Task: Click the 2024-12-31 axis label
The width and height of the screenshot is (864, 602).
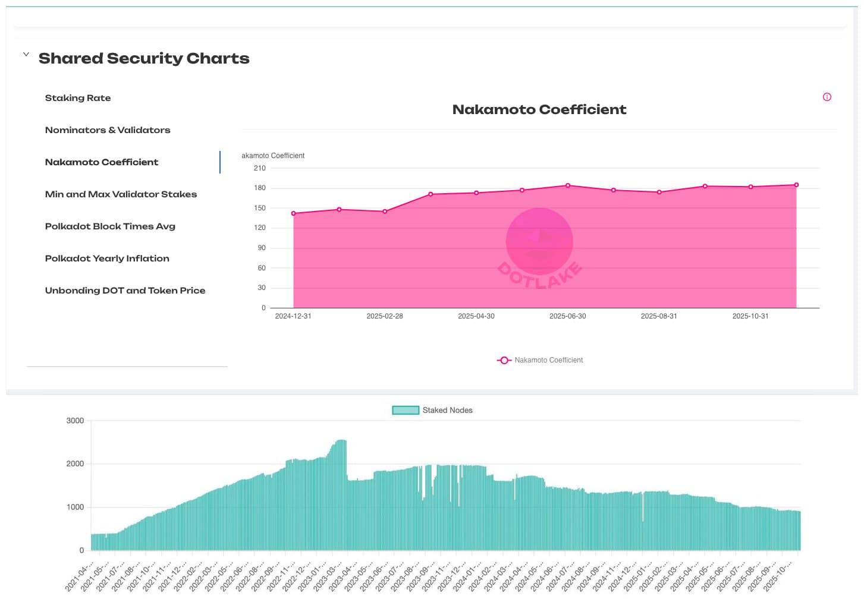Action: [293, 316]
